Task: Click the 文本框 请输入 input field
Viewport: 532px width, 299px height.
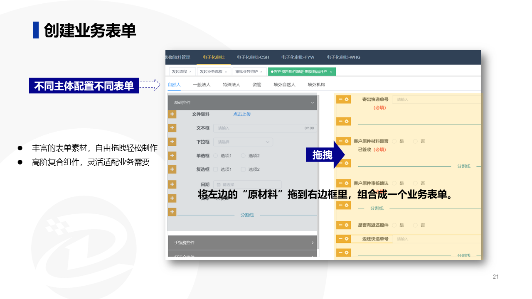Action: [264, 128]
